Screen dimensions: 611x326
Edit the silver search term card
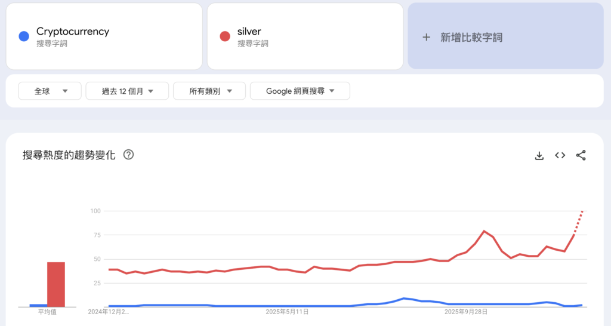pos(305,36)
